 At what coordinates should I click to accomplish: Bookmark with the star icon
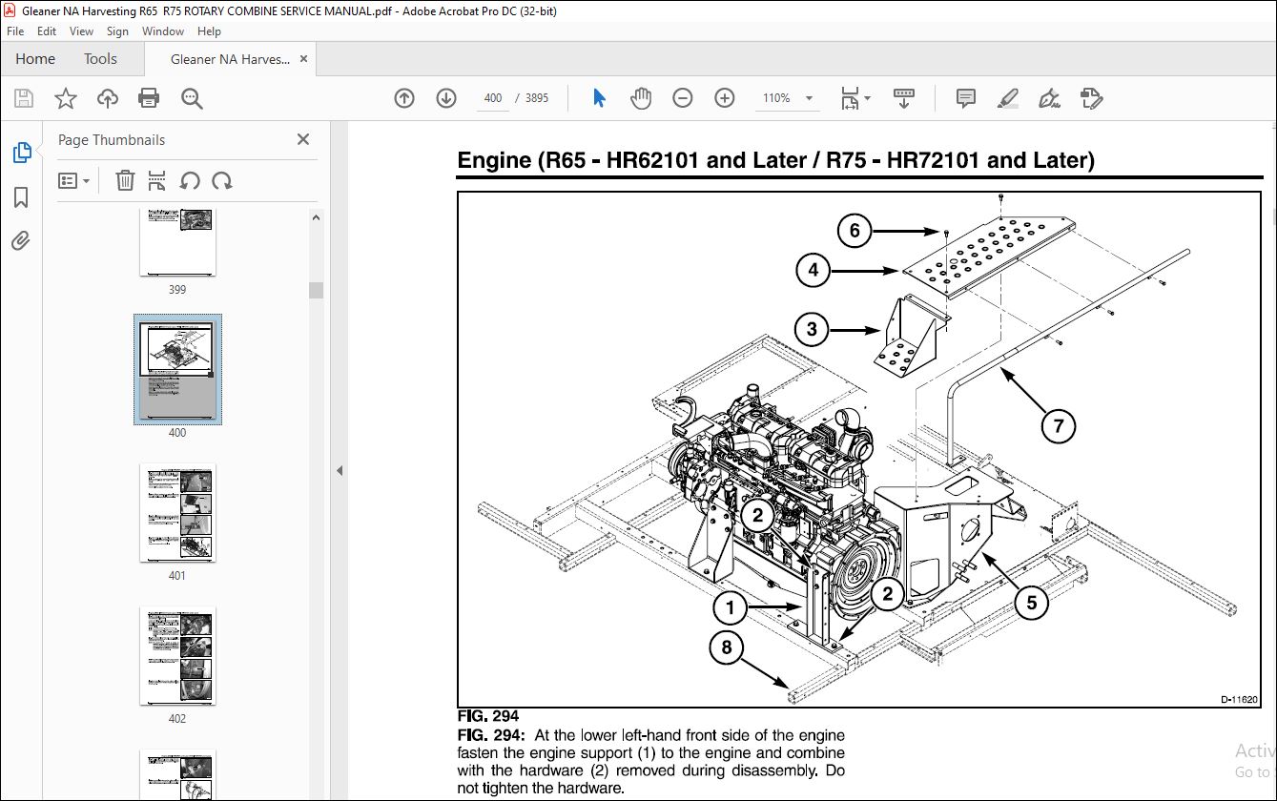click(x=66, y=98)
